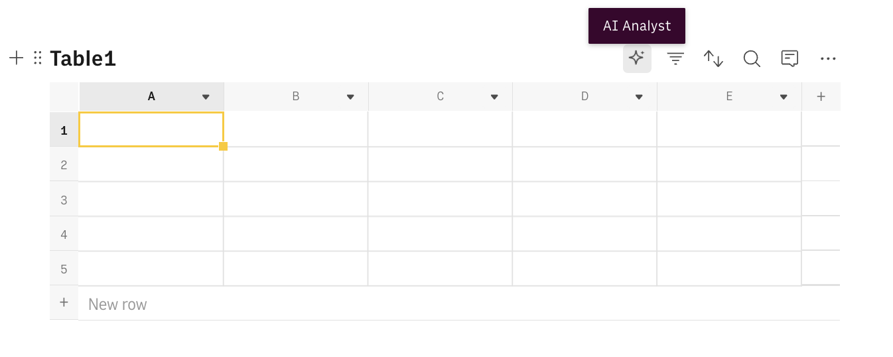Open the comments icon
This screenshot has height=357, width=893.
pyautogui.click(x=790, y=58)
